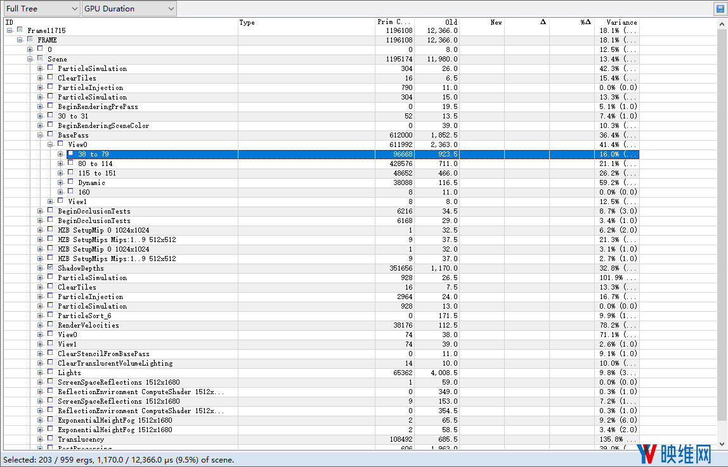
Task: Select the '115 to 151' row
Action: [x=97, y=173]
